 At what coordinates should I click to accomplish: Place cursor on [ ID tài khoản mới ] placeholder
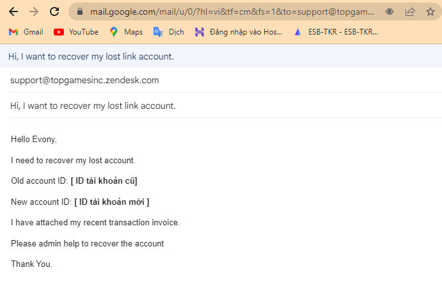(112, 202)
